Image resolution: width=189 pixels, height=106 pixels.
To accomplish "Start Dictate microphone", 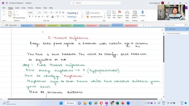I will (143, 14).
